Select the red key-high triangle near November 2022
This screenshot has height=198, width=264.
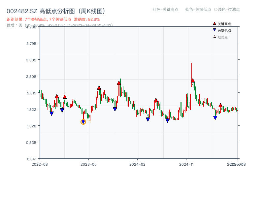tap(57, 96)
